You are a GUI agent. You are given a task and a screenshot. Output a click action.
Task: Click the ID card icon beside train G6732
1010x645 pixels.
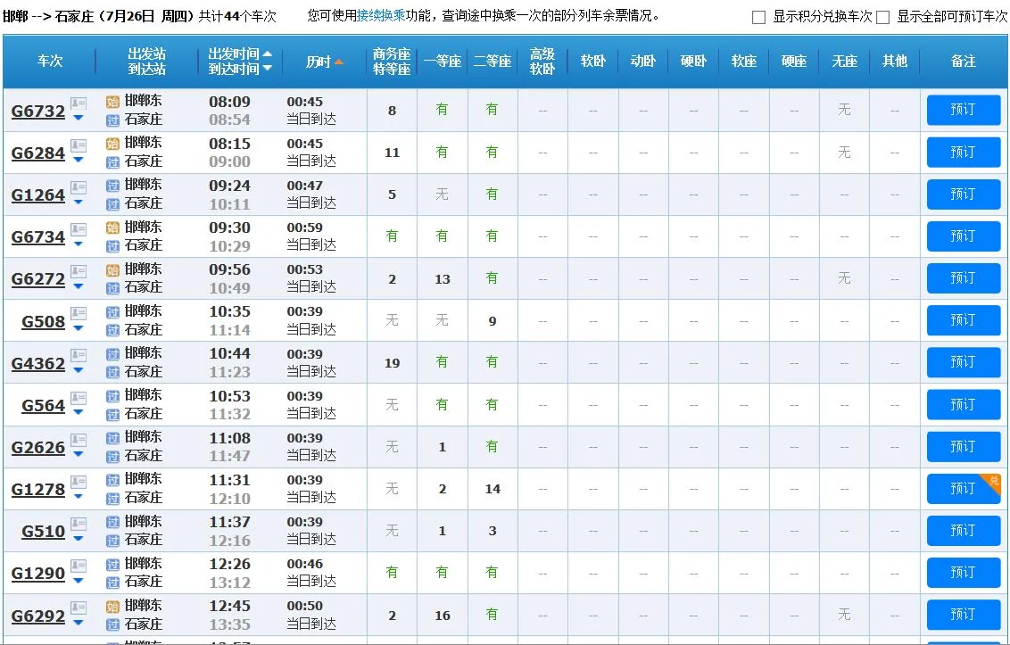point(78,104)
